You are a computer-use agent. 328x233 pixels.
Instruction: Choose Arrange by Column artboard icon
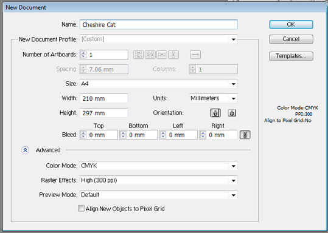point(173,55)
